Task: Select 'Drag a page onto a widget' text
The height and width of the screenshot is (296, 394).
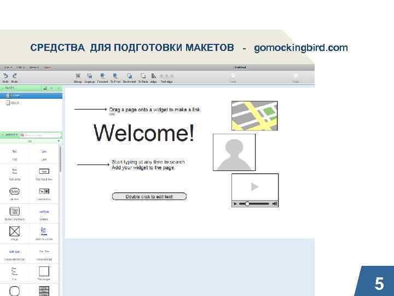Action: (155, 110)
